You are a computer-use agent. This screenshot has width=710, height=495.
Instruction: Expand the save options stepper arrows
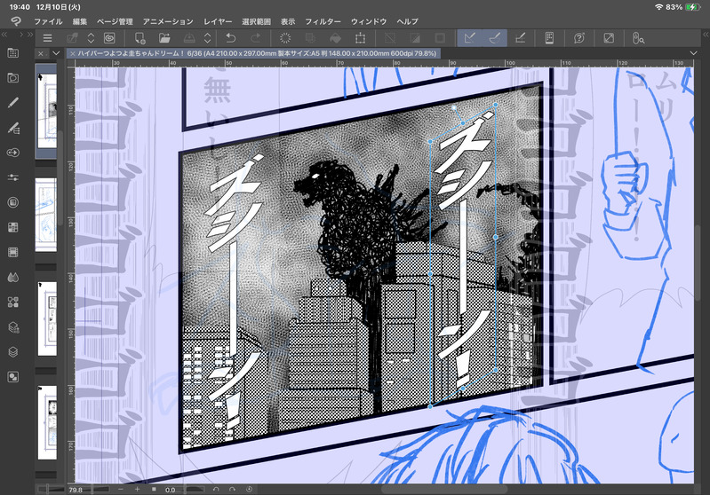click(x=207, y=38)
